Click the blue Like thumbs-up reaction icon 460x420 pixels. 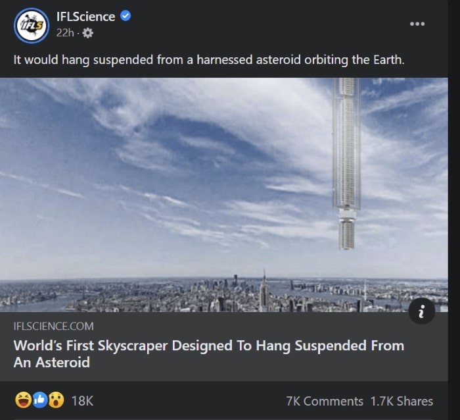click(x=39, y=400)
